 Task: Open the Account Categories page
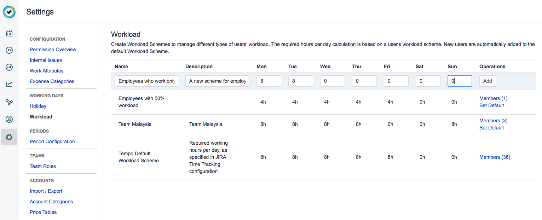click(x=51, y=201)
